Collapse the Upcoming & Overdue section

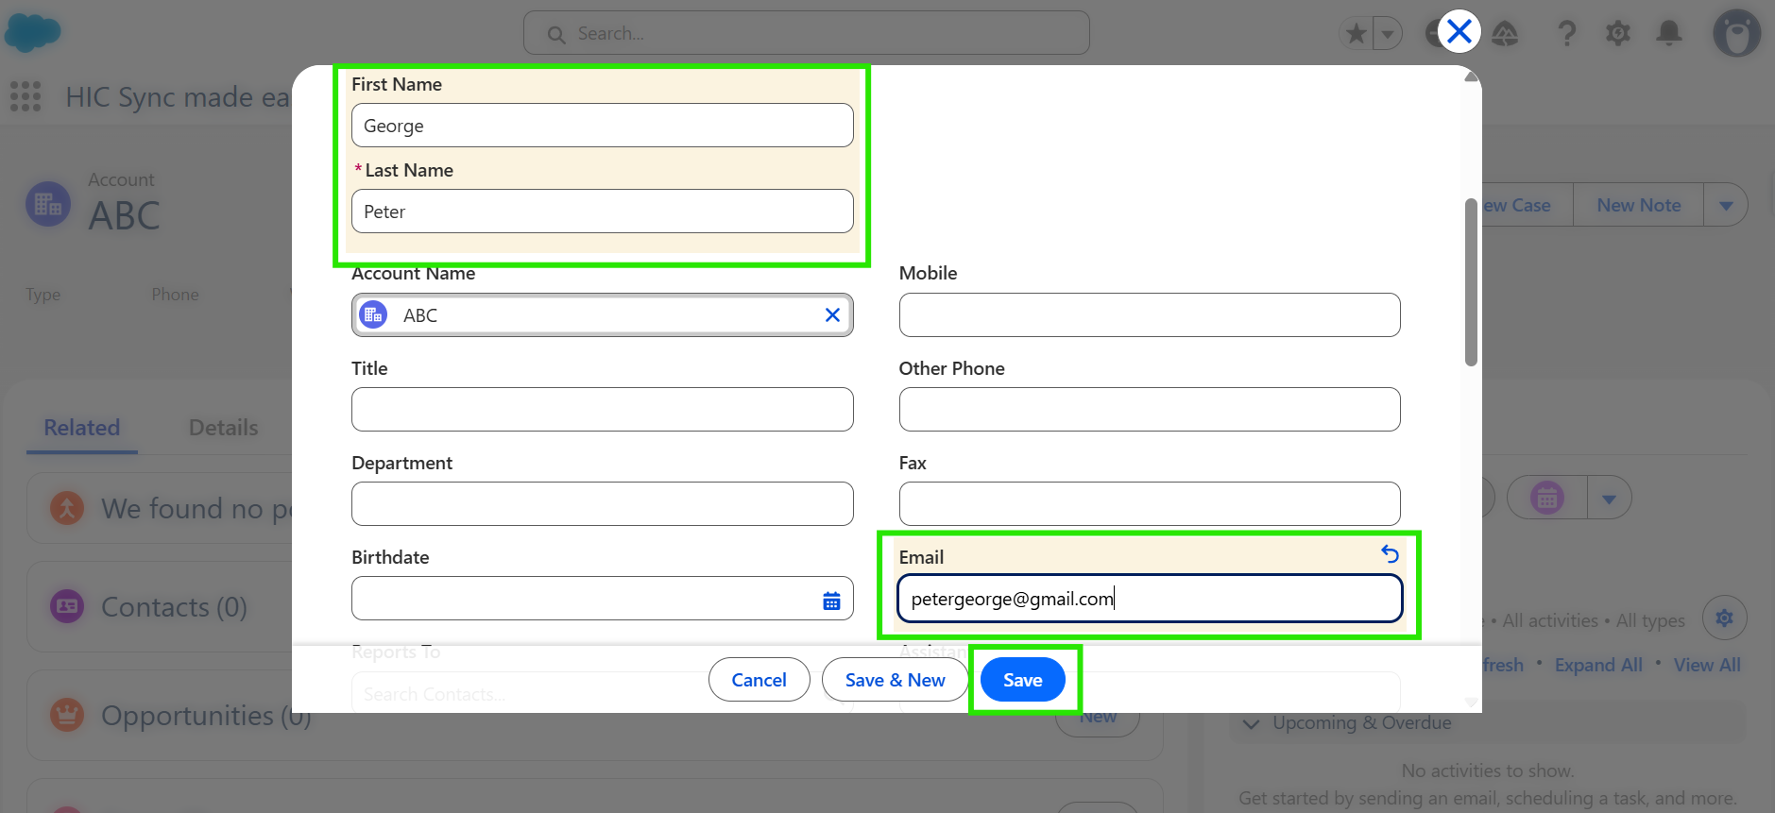pos(1252,723)
